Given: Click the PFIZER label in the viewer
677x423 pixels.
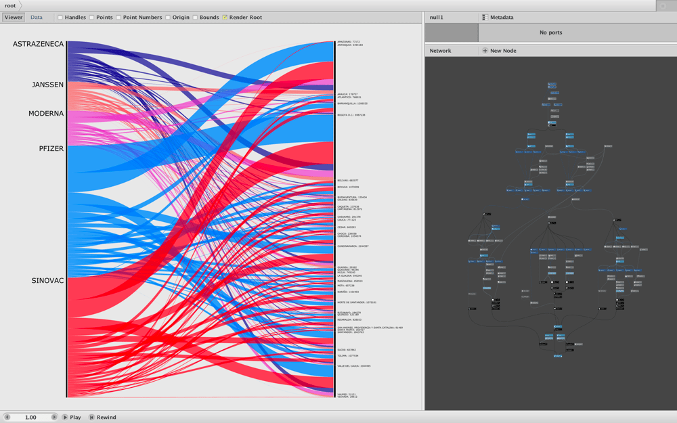Looking at the screenshot, I should click(x=51, y=148).
